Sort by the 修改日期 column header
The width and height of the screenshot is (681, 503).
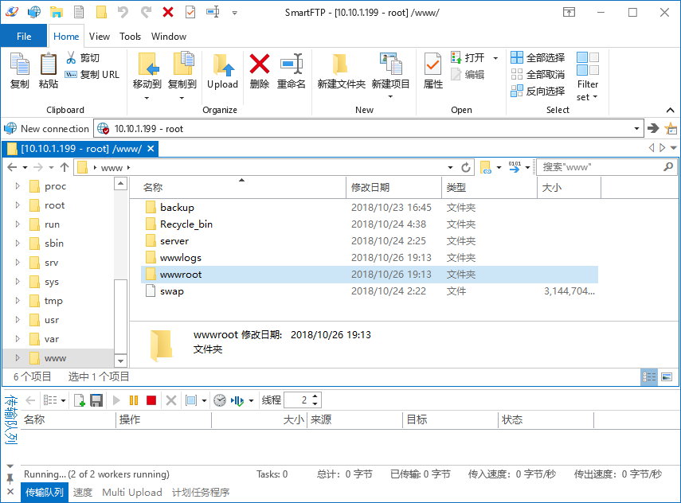(x=393, y=188)
